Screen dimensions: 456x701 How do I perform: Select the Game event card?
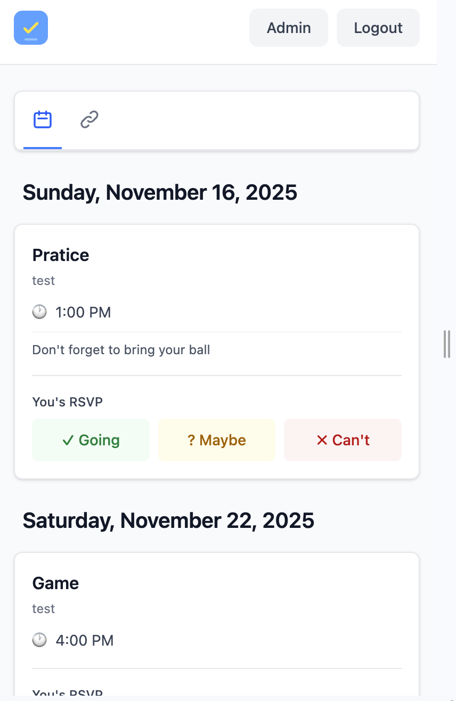pyautogui.click(x=216, y=583)
